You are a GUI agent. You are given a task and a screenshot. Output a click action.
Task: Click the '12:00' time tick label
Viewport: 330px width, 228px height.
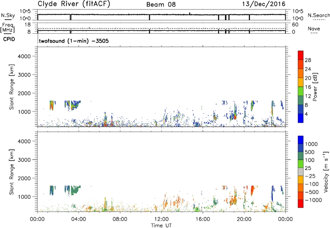[161, 219]
